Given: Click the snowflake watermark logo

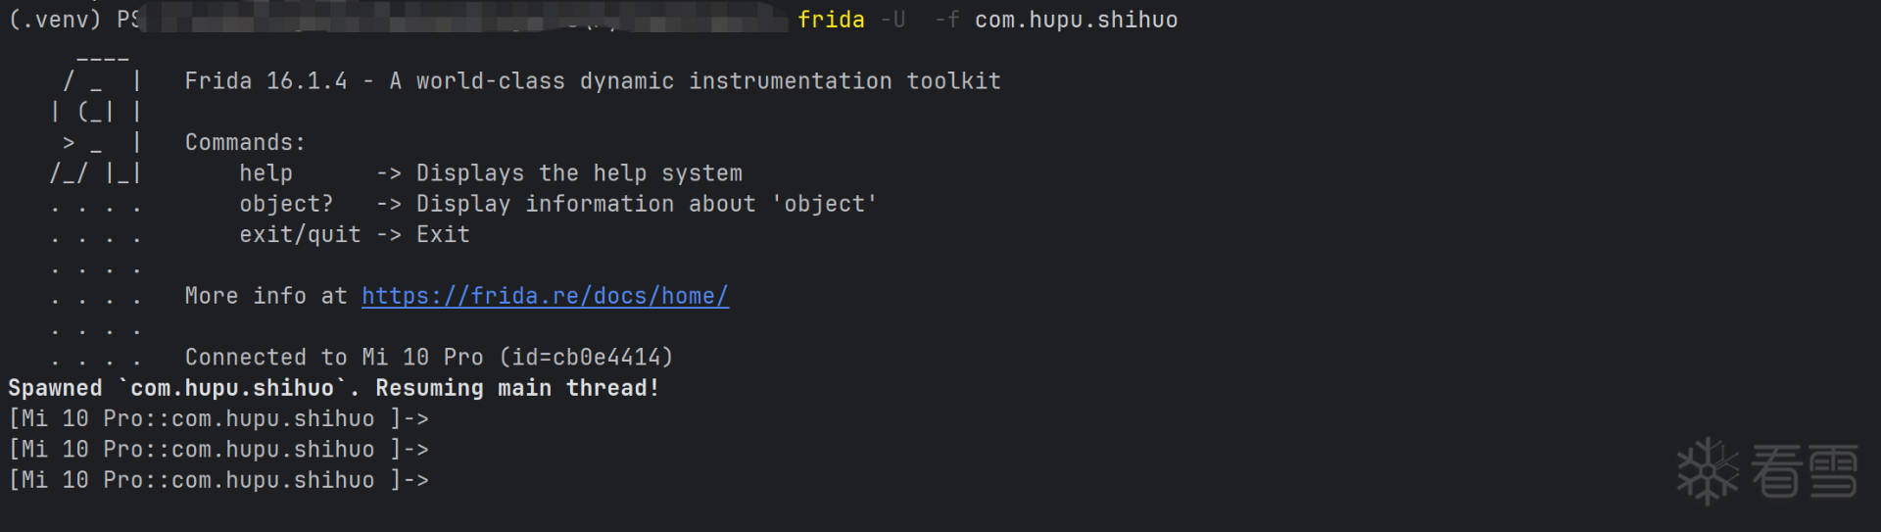Looking at the screenshot, I should tap(1707, 471).
